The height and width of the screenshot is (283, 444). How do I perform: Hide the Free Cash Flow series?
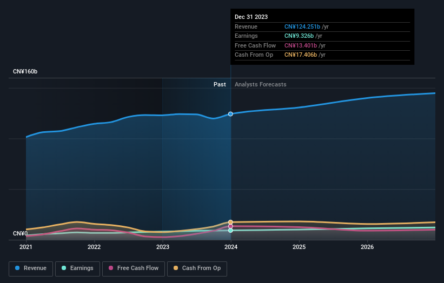point(133,268)
